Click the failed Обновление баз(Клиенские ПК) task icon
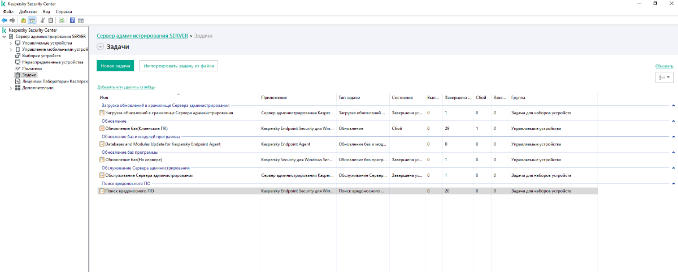The image size is (678, 272). coord(102,128)
